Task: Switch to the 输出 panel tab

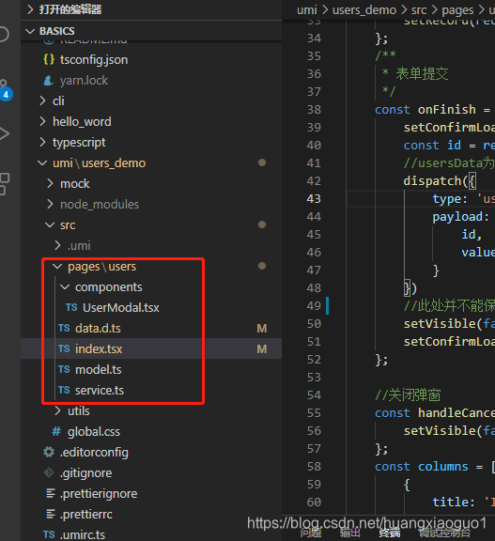Action: tap(350, 533)
